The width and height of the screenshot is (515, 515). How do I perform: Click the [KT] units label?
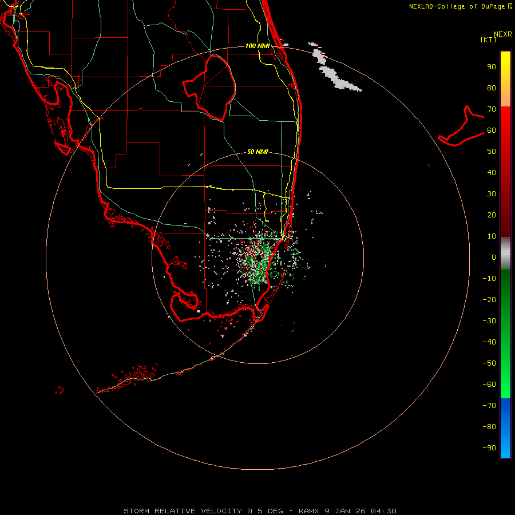(x=488, y=39)
